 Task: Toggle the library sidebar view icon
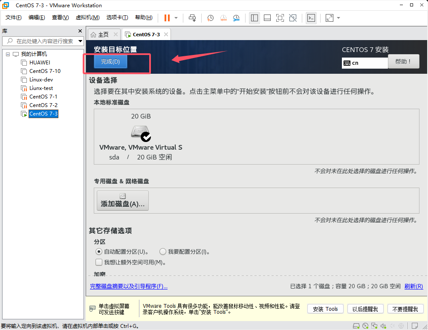click(254, 18)
